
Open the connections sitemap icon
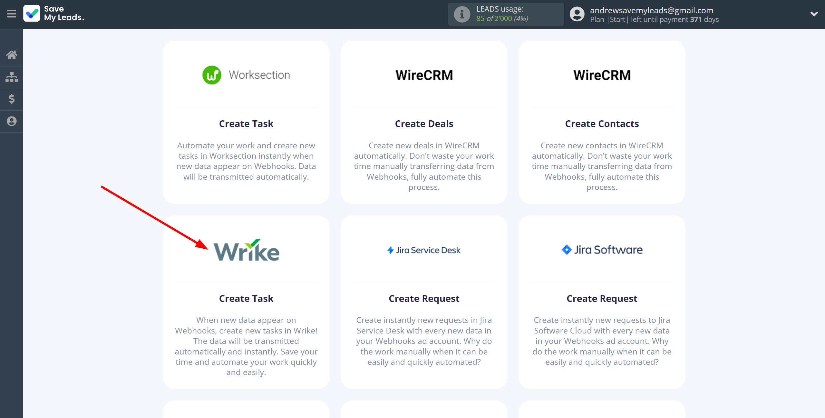[x=12, y=77]
